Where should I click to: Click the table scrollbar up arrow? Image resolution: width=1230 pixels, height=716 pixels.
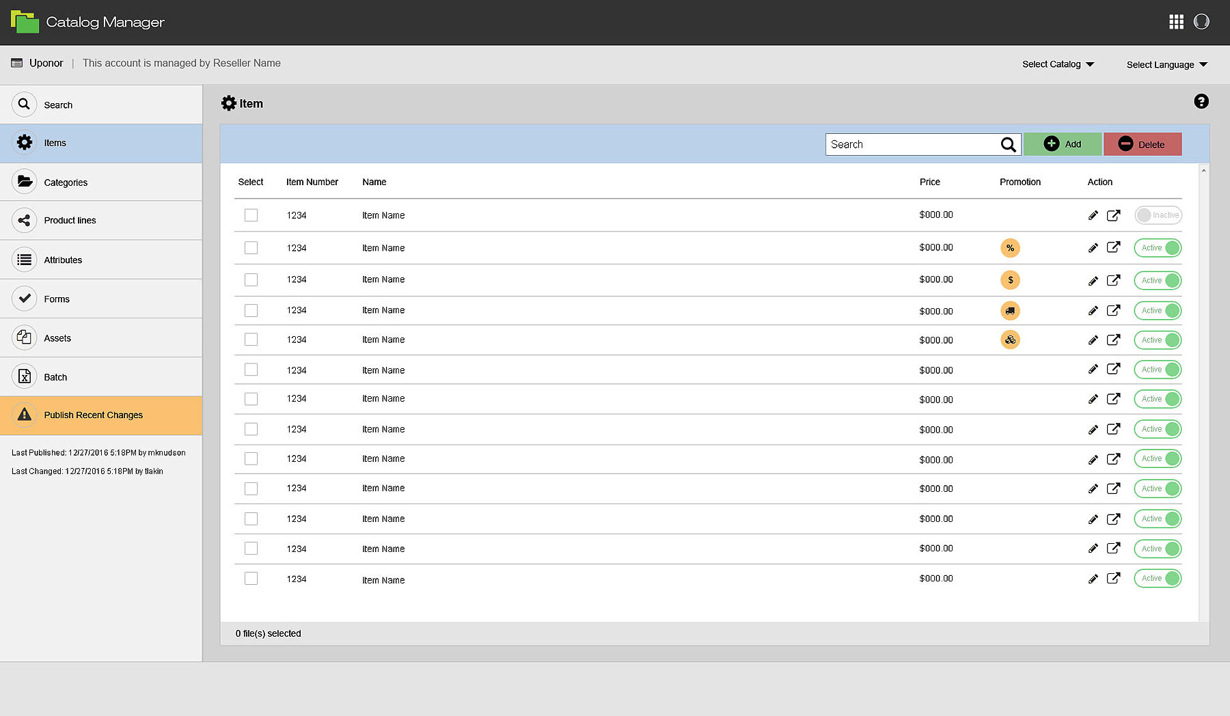(1203, 170)
